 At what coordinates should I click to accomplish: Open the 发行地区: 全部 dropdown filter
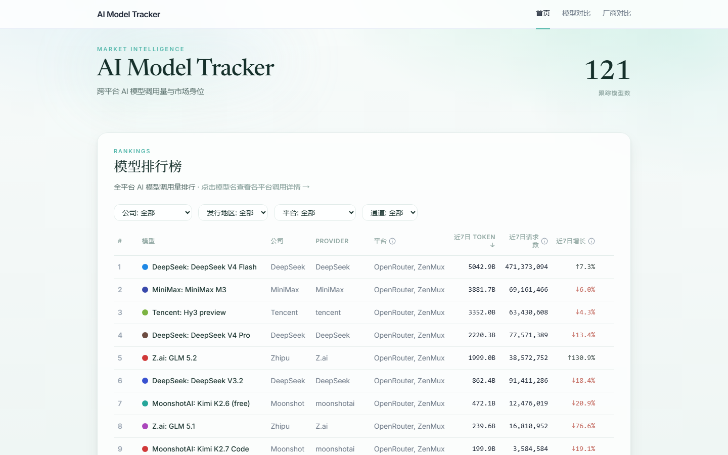click(233, 213)
